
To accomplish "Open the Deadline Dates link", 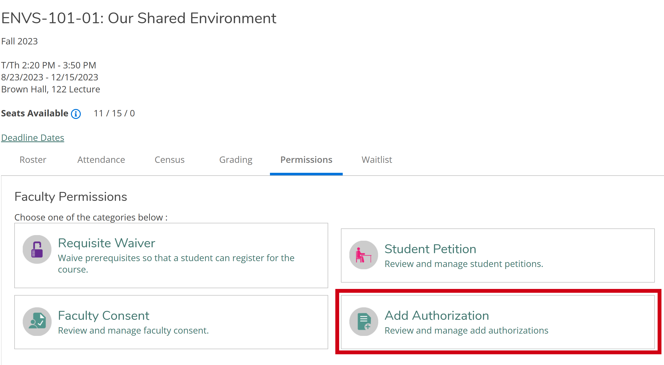I will [x=33, y=138].
